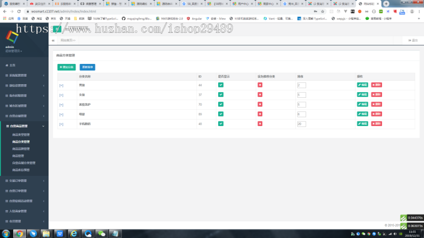424x238 pixels.
Task: Click the saved password key icon in address bar
Action: click(315, 11)
